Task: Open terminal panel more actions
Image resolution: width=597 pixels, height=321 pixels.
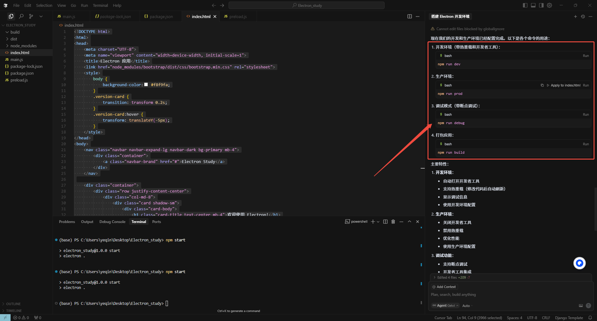Action: pyautogui.click(x=401, y=221)
